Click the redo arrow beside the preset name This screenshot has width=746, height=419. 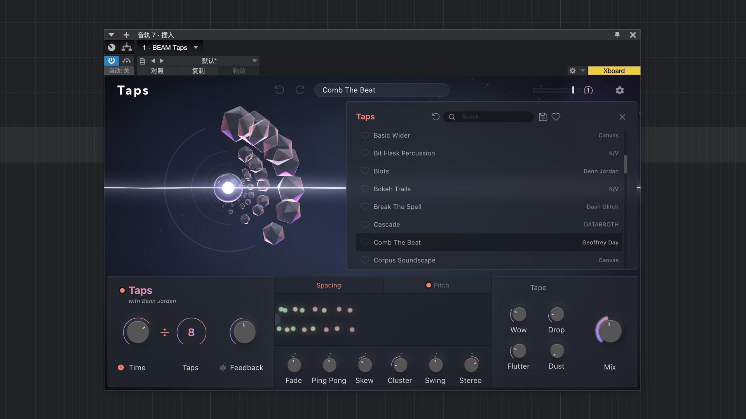(x=300, y=90)
